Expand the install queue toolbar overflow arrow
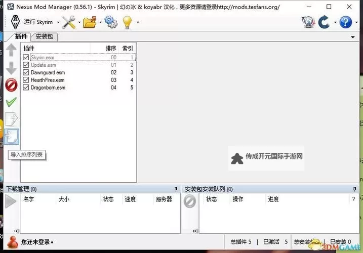The width and height of the screenshot is (363, 253). pos(195,231)
